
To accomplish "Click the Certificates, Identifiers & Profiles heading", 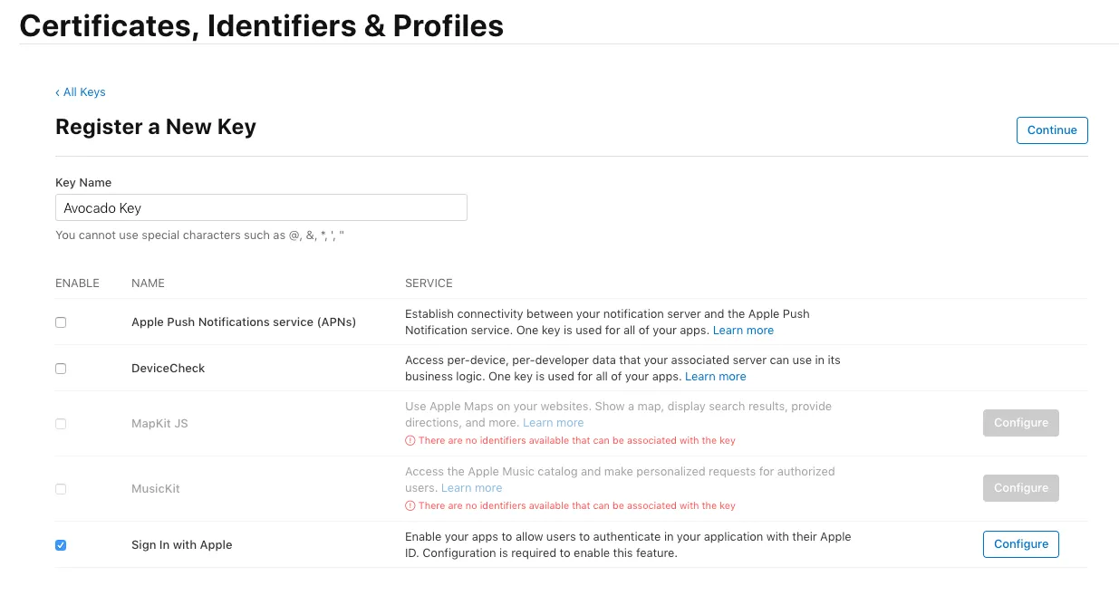I will [263, 25].
